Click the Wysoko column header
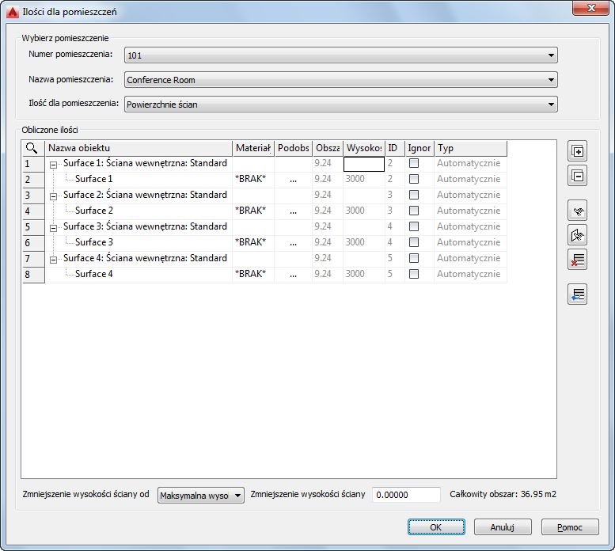615x551 pixels. click(364, 148)
